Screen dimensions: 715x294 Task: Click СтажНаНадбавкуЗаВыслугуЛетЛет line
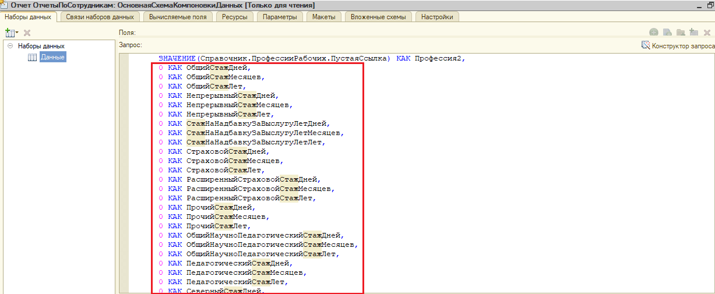[241, 142]
